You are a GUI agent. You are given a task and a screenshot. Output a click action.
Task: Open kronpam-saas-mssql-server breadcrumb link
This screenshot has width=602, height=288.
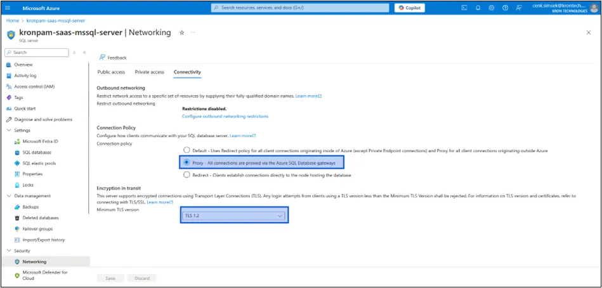[56, 21]
